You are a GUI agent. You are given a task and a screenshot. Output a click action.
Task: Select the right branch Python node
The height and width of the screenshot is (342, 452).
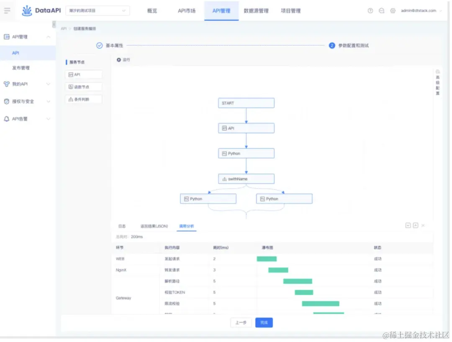pyautogui.click(x=284, y=199)
